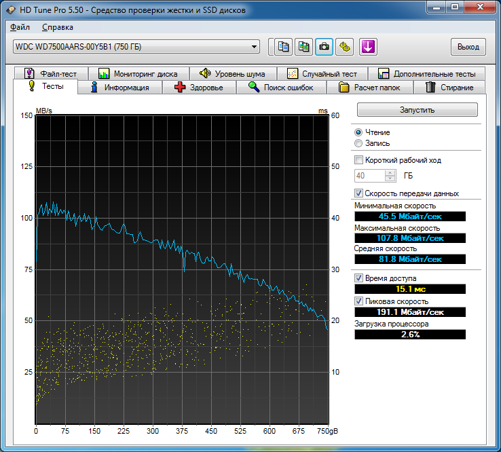Click the icon on Файл-тест tab
This screenshot has width=501, height=452.
pyautogui.click(x=29, y=73)
